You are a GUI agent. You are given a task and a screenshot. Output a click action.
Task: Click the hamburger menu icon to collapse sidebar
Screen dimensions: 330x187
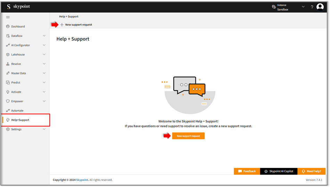(8, 17)
